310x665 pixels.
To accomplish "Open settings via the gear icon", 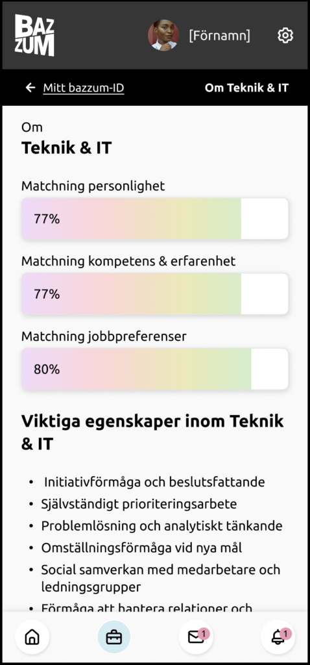I will coord(285,35).
